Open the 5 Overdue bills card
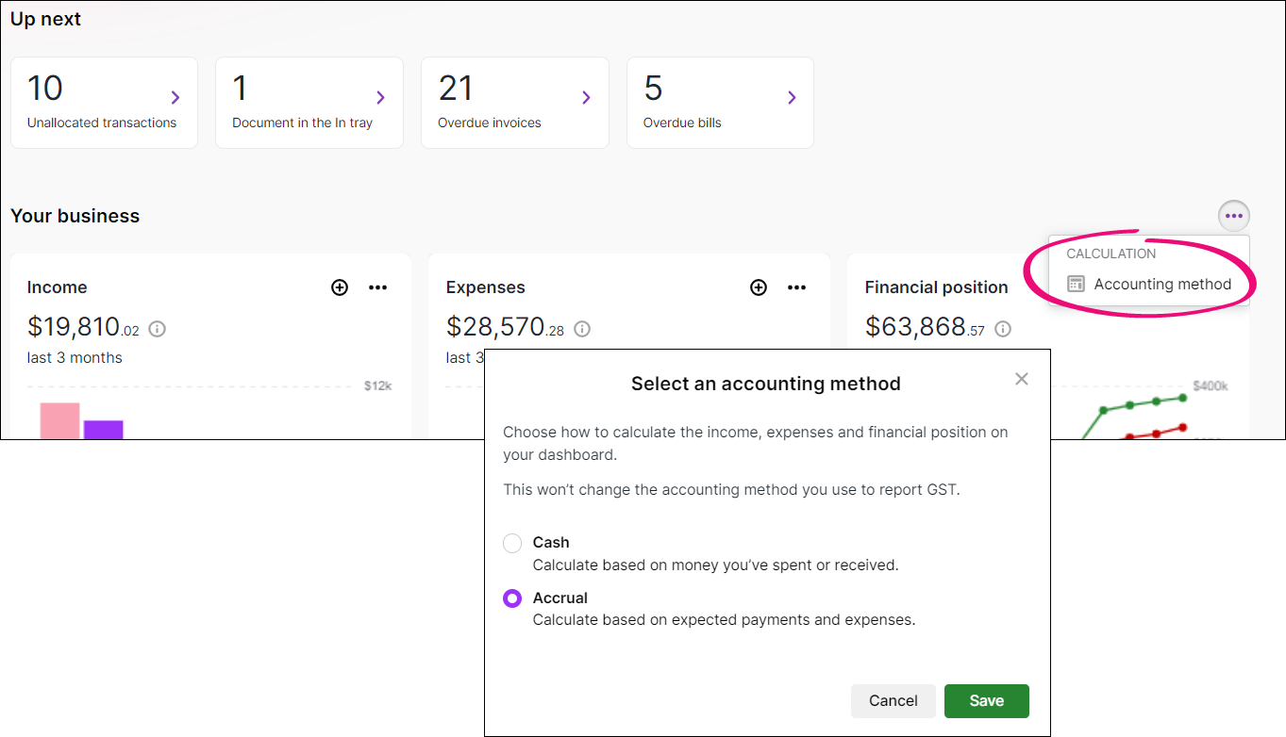The image size is (1286, 737). click(x=720, y=103)
